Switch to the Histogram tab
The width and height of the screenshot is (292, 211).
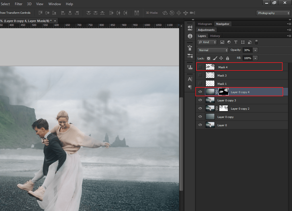[205, 24]
